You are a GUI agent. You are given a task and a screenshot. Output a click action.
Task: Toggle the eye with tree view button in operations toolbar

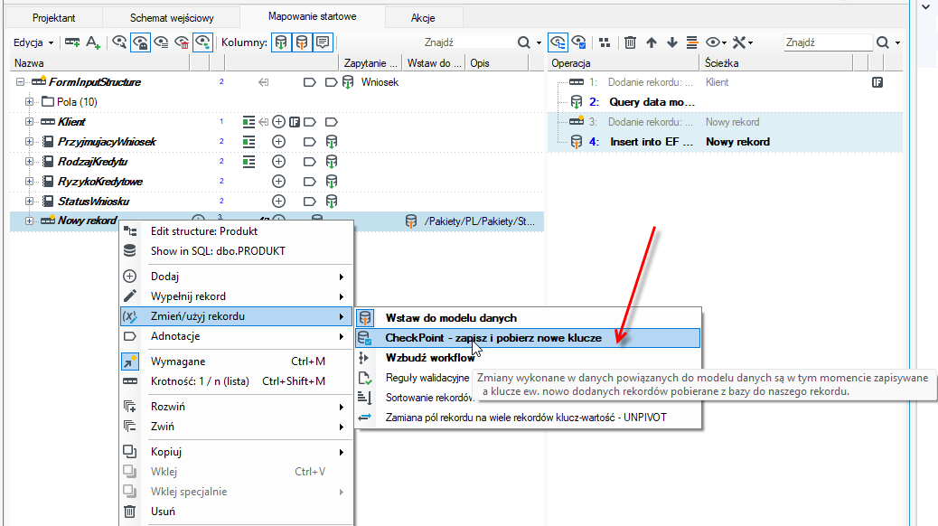click(558, 42)
